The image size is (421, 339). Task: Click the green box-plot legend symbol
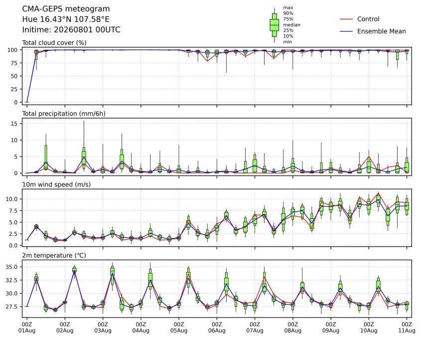[274, 25]
